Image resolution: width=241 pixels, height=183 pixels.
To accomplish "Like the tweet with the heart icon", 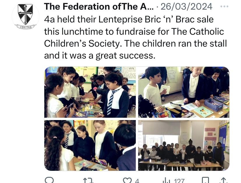I will click(x=127, y=180).
